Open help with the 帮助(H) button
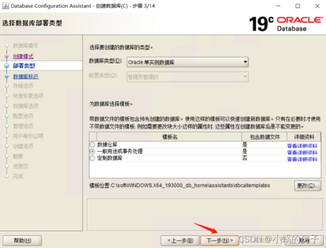Image resolution: width=326 pixels, height=248 pixels. [x=22, y=240]
